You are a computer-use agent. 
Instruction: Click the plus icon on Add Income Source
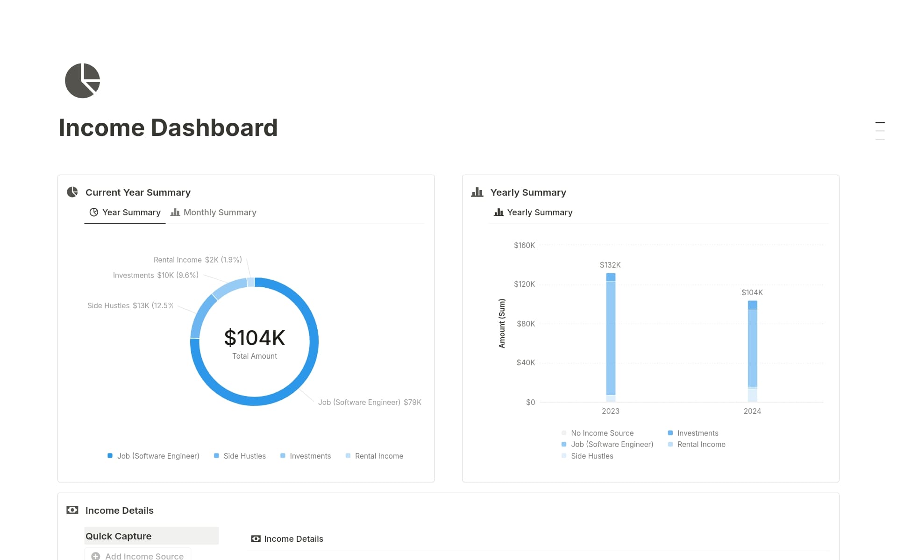[x=96, y=556]
